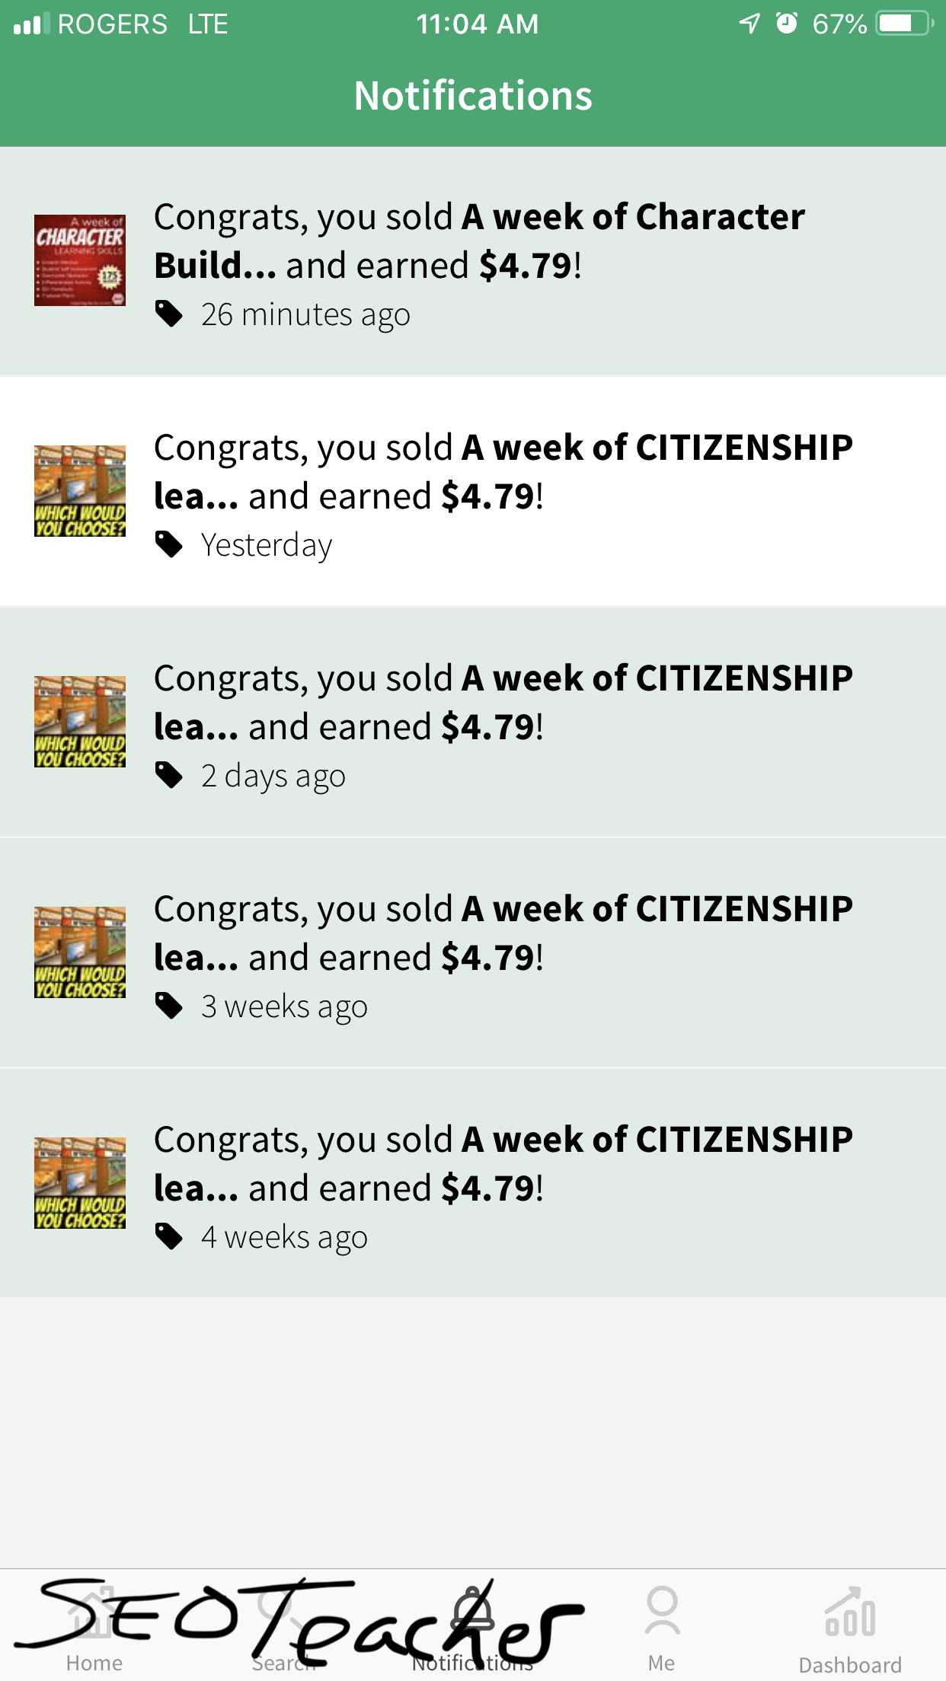
Task: Tap the tag icon beside '2 days ago'
Action: point(168,775)
